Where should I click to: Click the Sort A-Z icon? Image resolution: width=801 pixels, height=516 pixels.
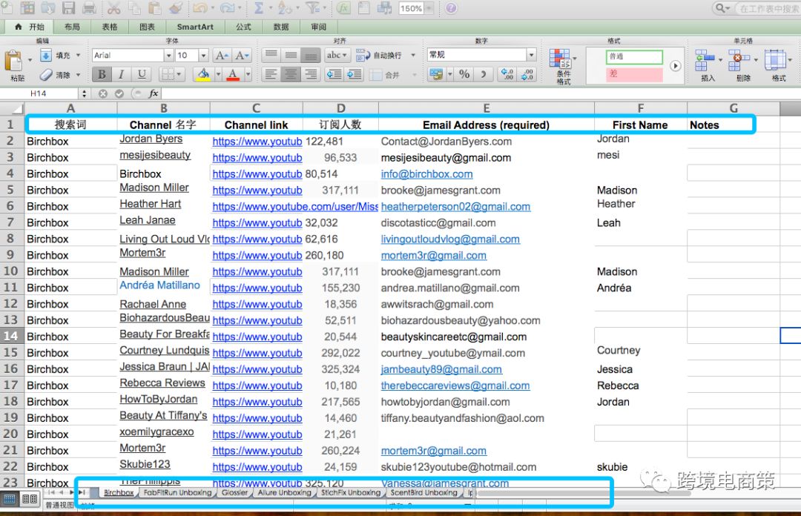pyautogui.click(x=285, y=8)
